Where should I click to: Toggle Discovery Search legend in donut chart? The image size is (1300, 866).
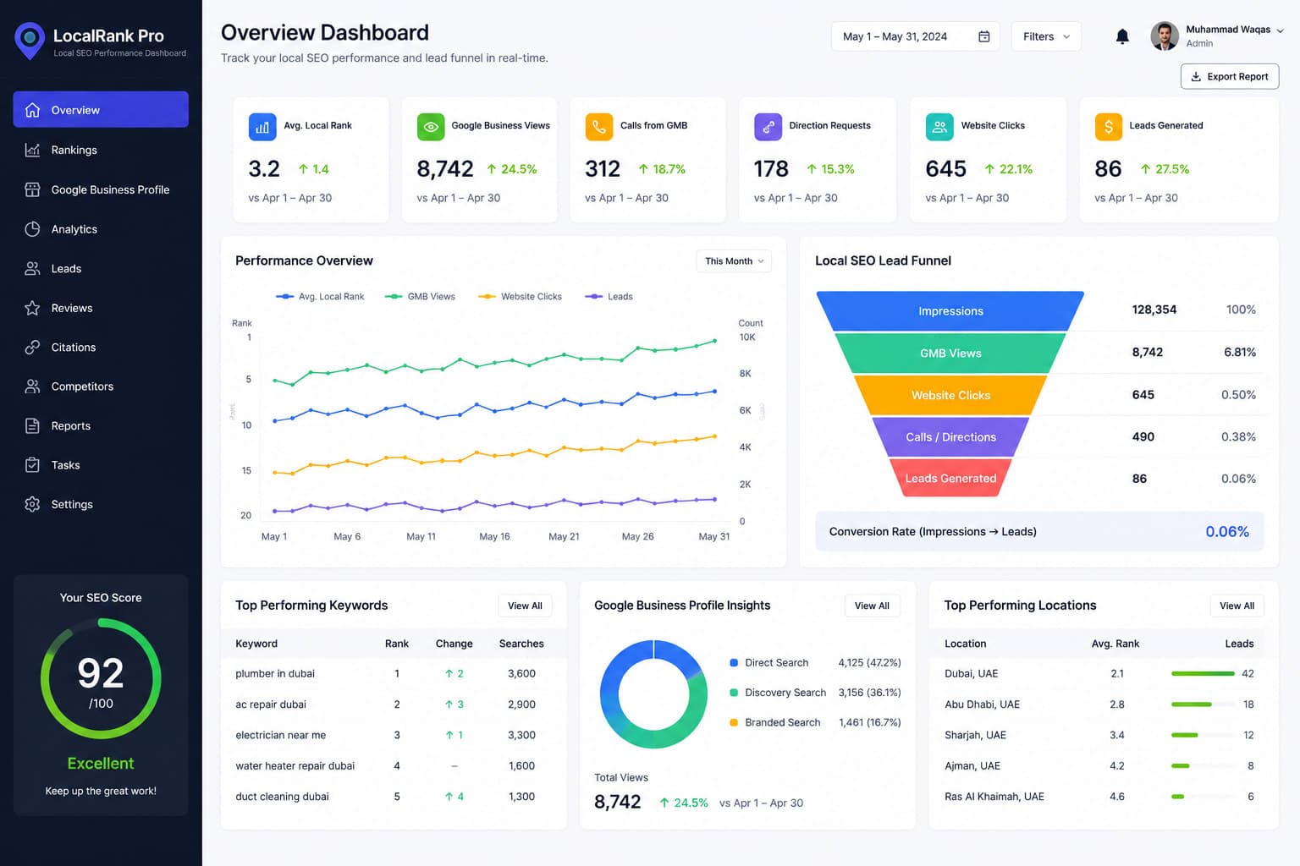[x=778, y=693]
